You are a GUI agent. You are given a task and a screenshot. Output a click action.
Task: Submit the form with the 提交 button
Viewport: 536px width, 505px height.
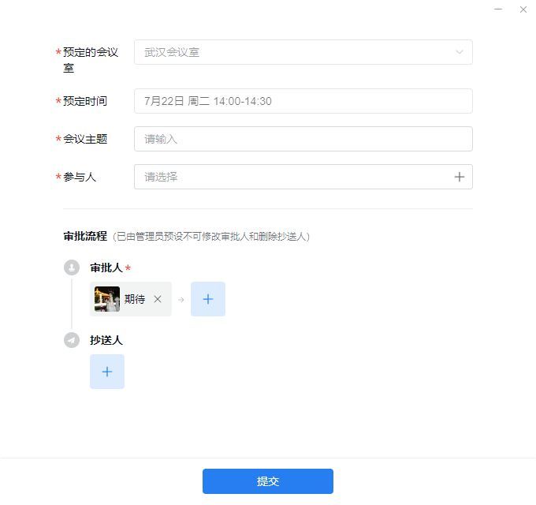[x=267, y=481]
